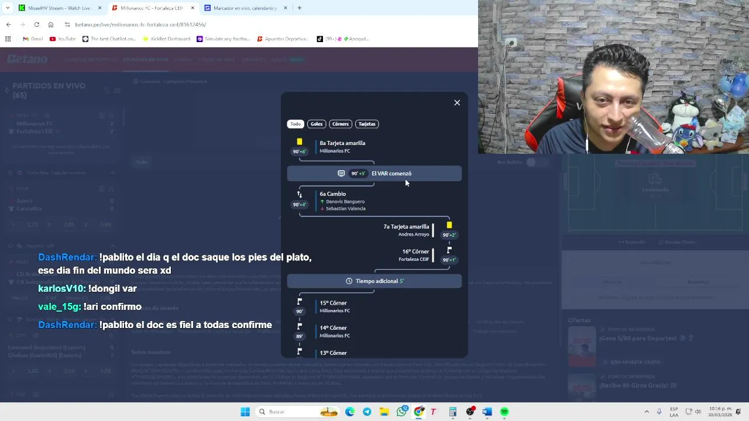
Task: Click the El VAR comenzó event row
Action: click(x=374, y=174)
